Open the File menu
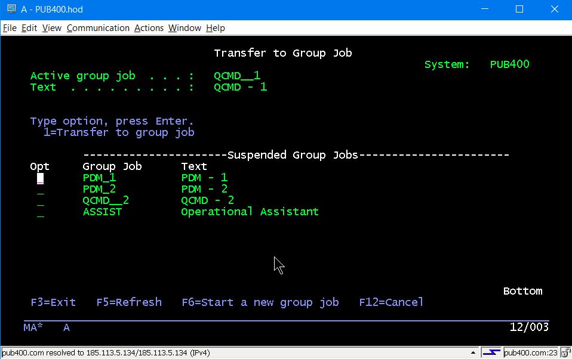This screenshot has height=359, width=572. pos(10,28)
